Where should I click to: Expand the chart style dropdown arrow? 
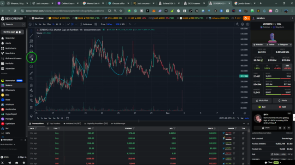tap(76, 24)
